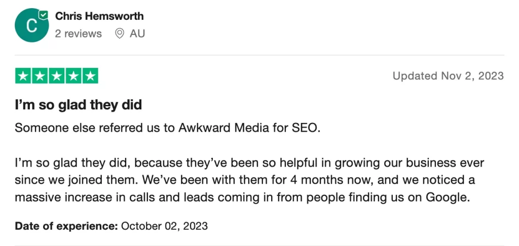Click the '2 reviews' count text

79,34
